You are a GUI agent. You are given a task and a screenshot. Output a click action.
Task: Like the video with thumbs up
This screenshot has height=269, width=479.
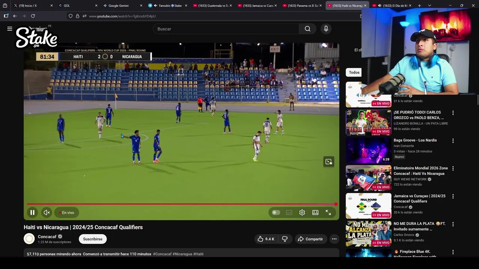[266, 239]
